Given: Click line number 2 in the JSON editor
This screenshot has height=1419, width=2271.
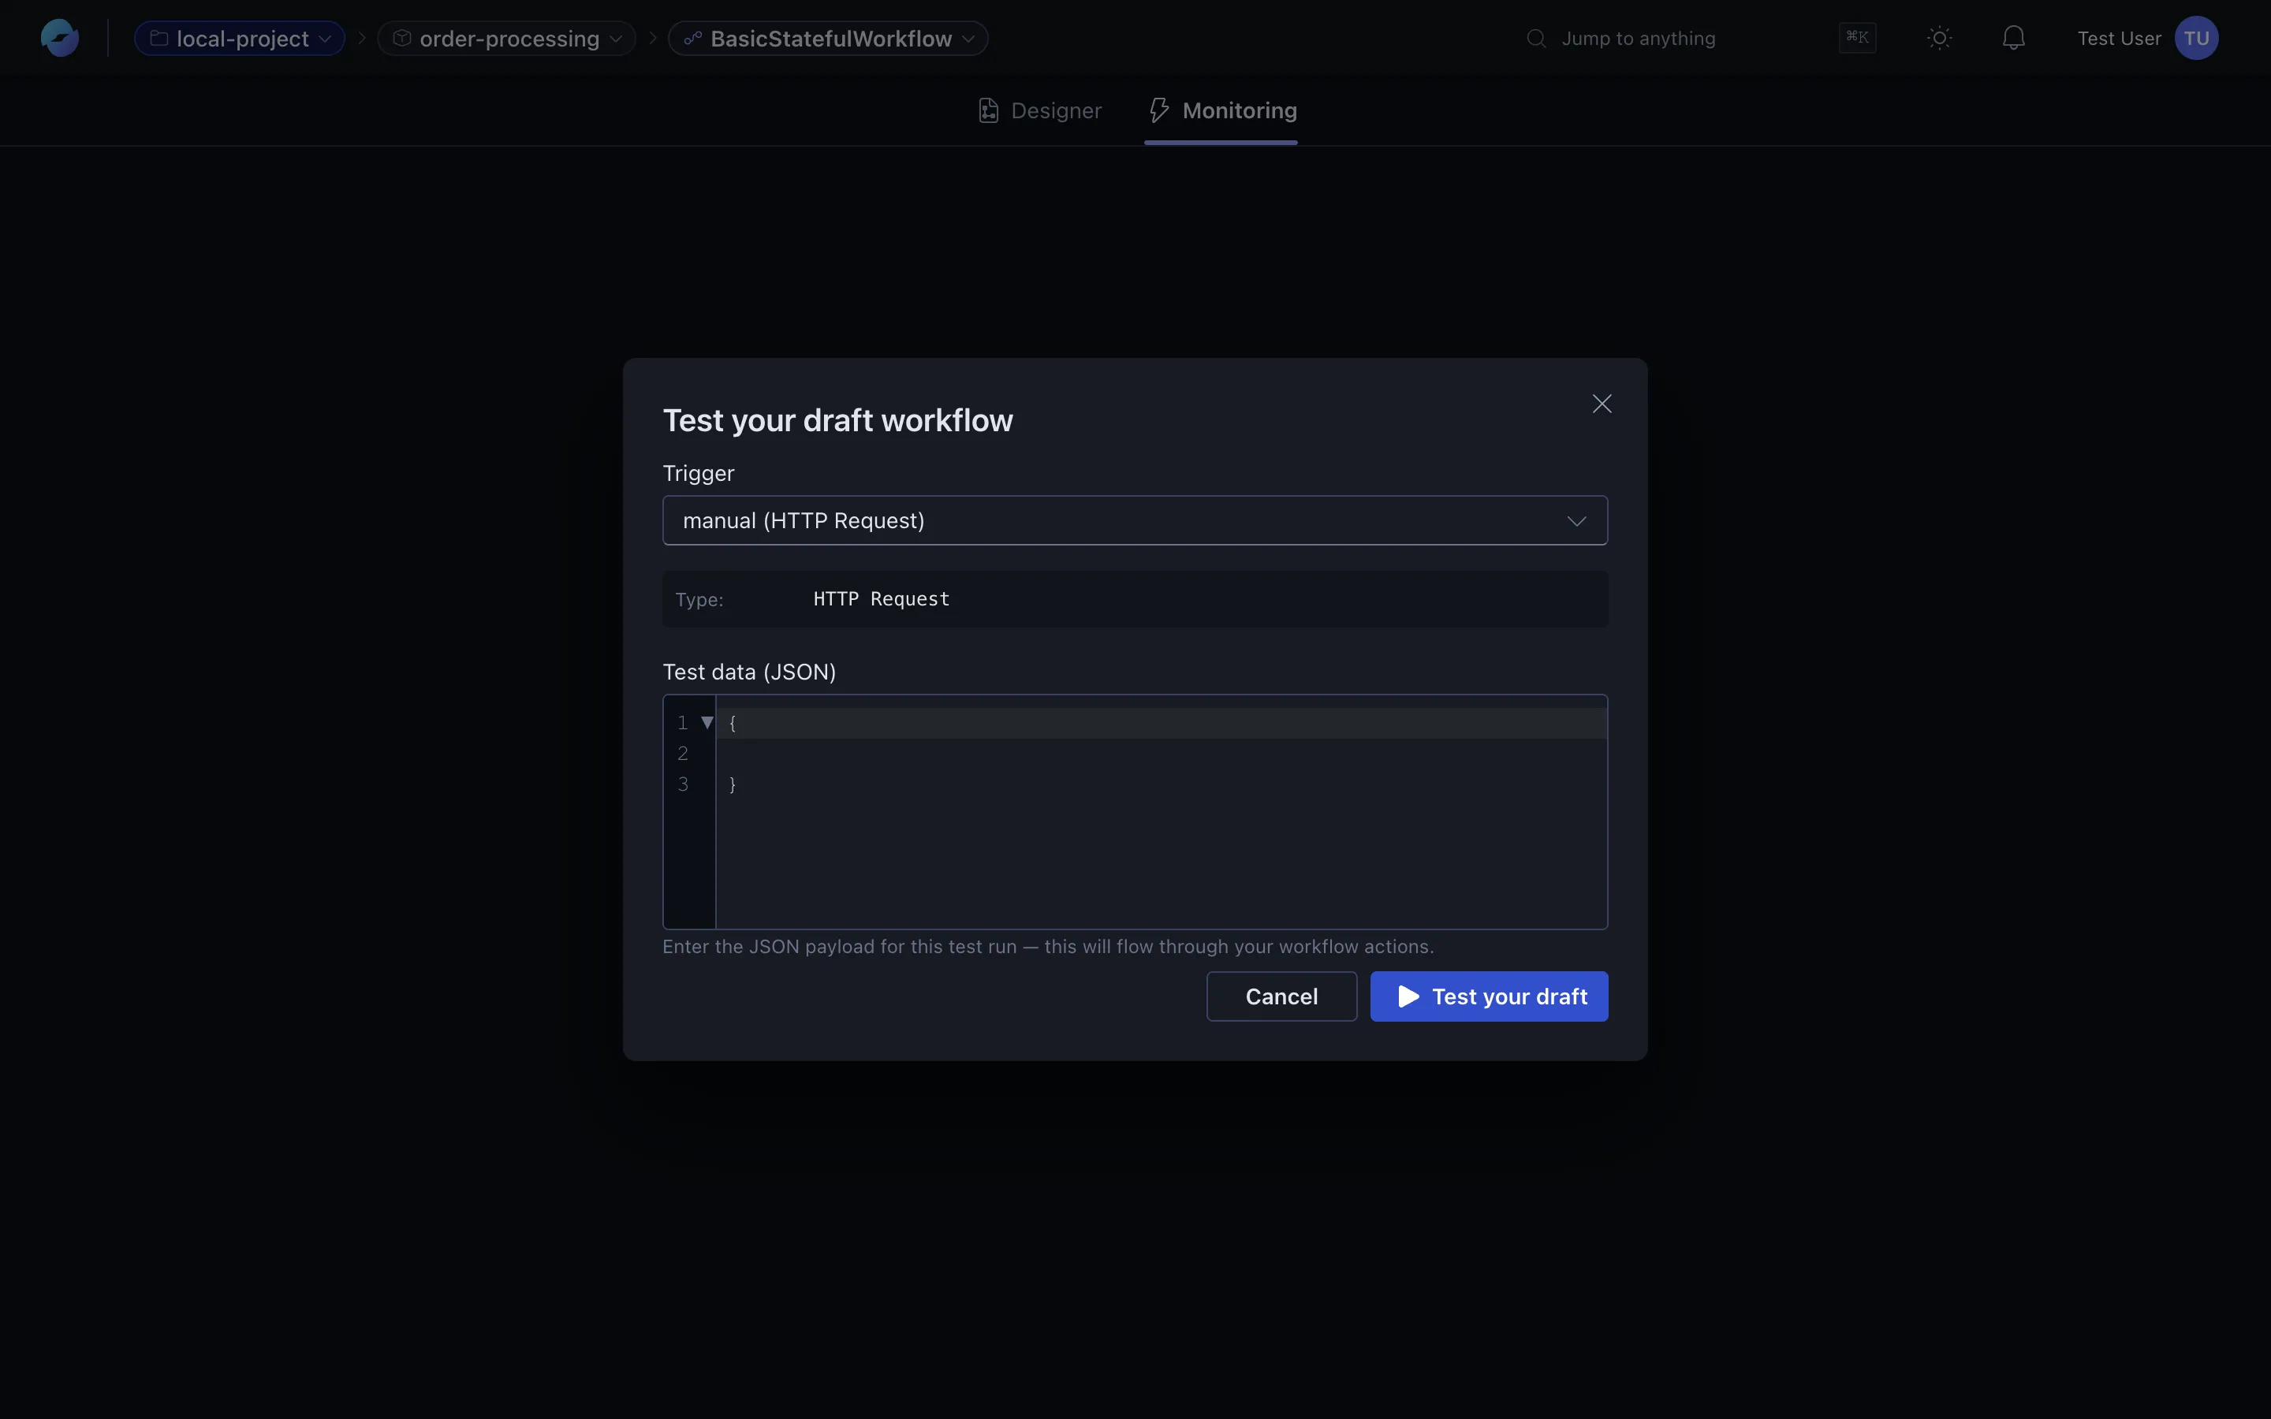Looking at the screenshot, I should tap(683, 754).
